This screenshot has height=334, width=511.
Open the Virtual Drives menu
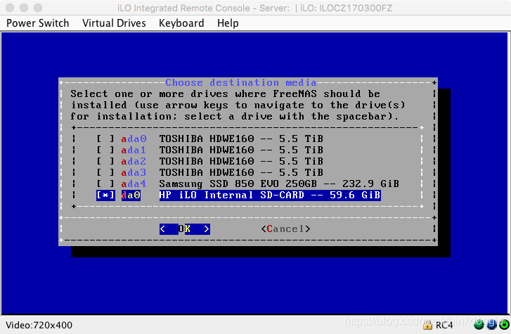114,23
